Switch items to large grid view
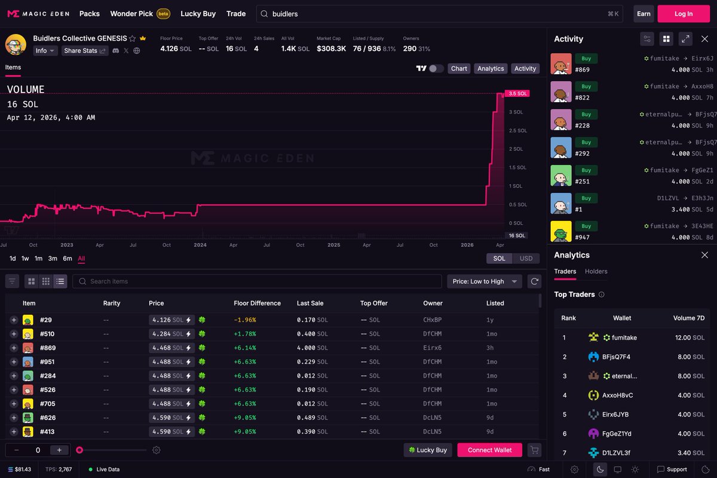The width and height of the screenshot is (717, 478). [x=32, y=281]
